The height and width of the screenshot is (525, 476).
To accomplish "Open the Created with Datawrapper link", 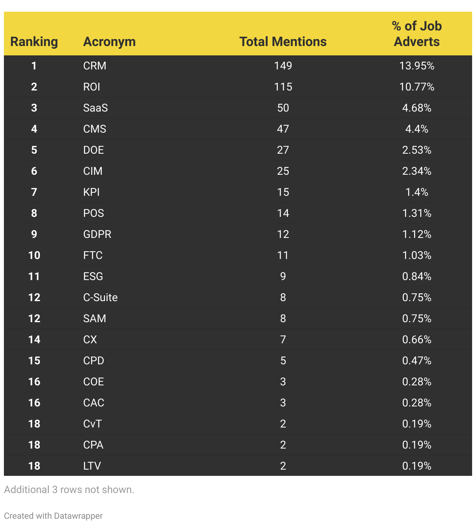I will pyautogui.click(x=53, y=516).
